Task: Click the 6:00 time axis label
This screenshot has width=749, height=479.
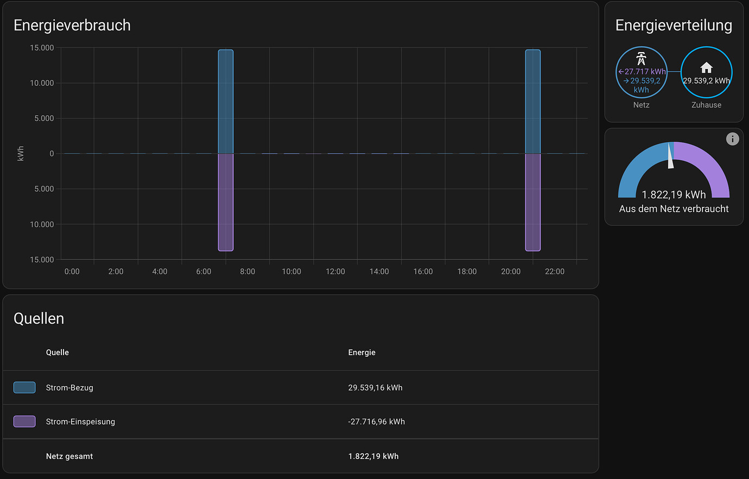Action: click(204, 272)
